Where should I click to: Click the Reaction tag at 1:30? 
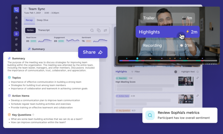coord(121,78)
